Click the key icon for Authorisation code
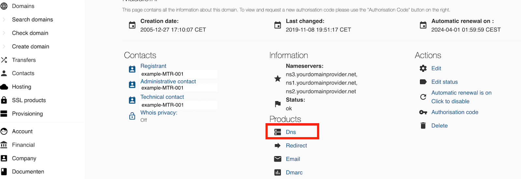 (x=423, y=112)
